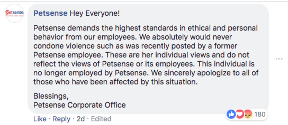Reply to the Petsense comment
This screenshot has height=125, width=288.
coord(62,119)
